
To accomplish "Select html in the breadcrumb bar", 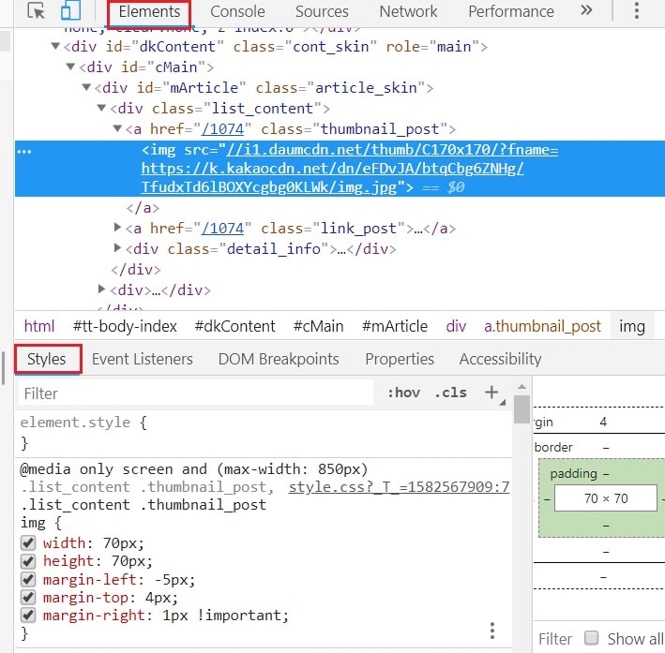I will point(39,326).
